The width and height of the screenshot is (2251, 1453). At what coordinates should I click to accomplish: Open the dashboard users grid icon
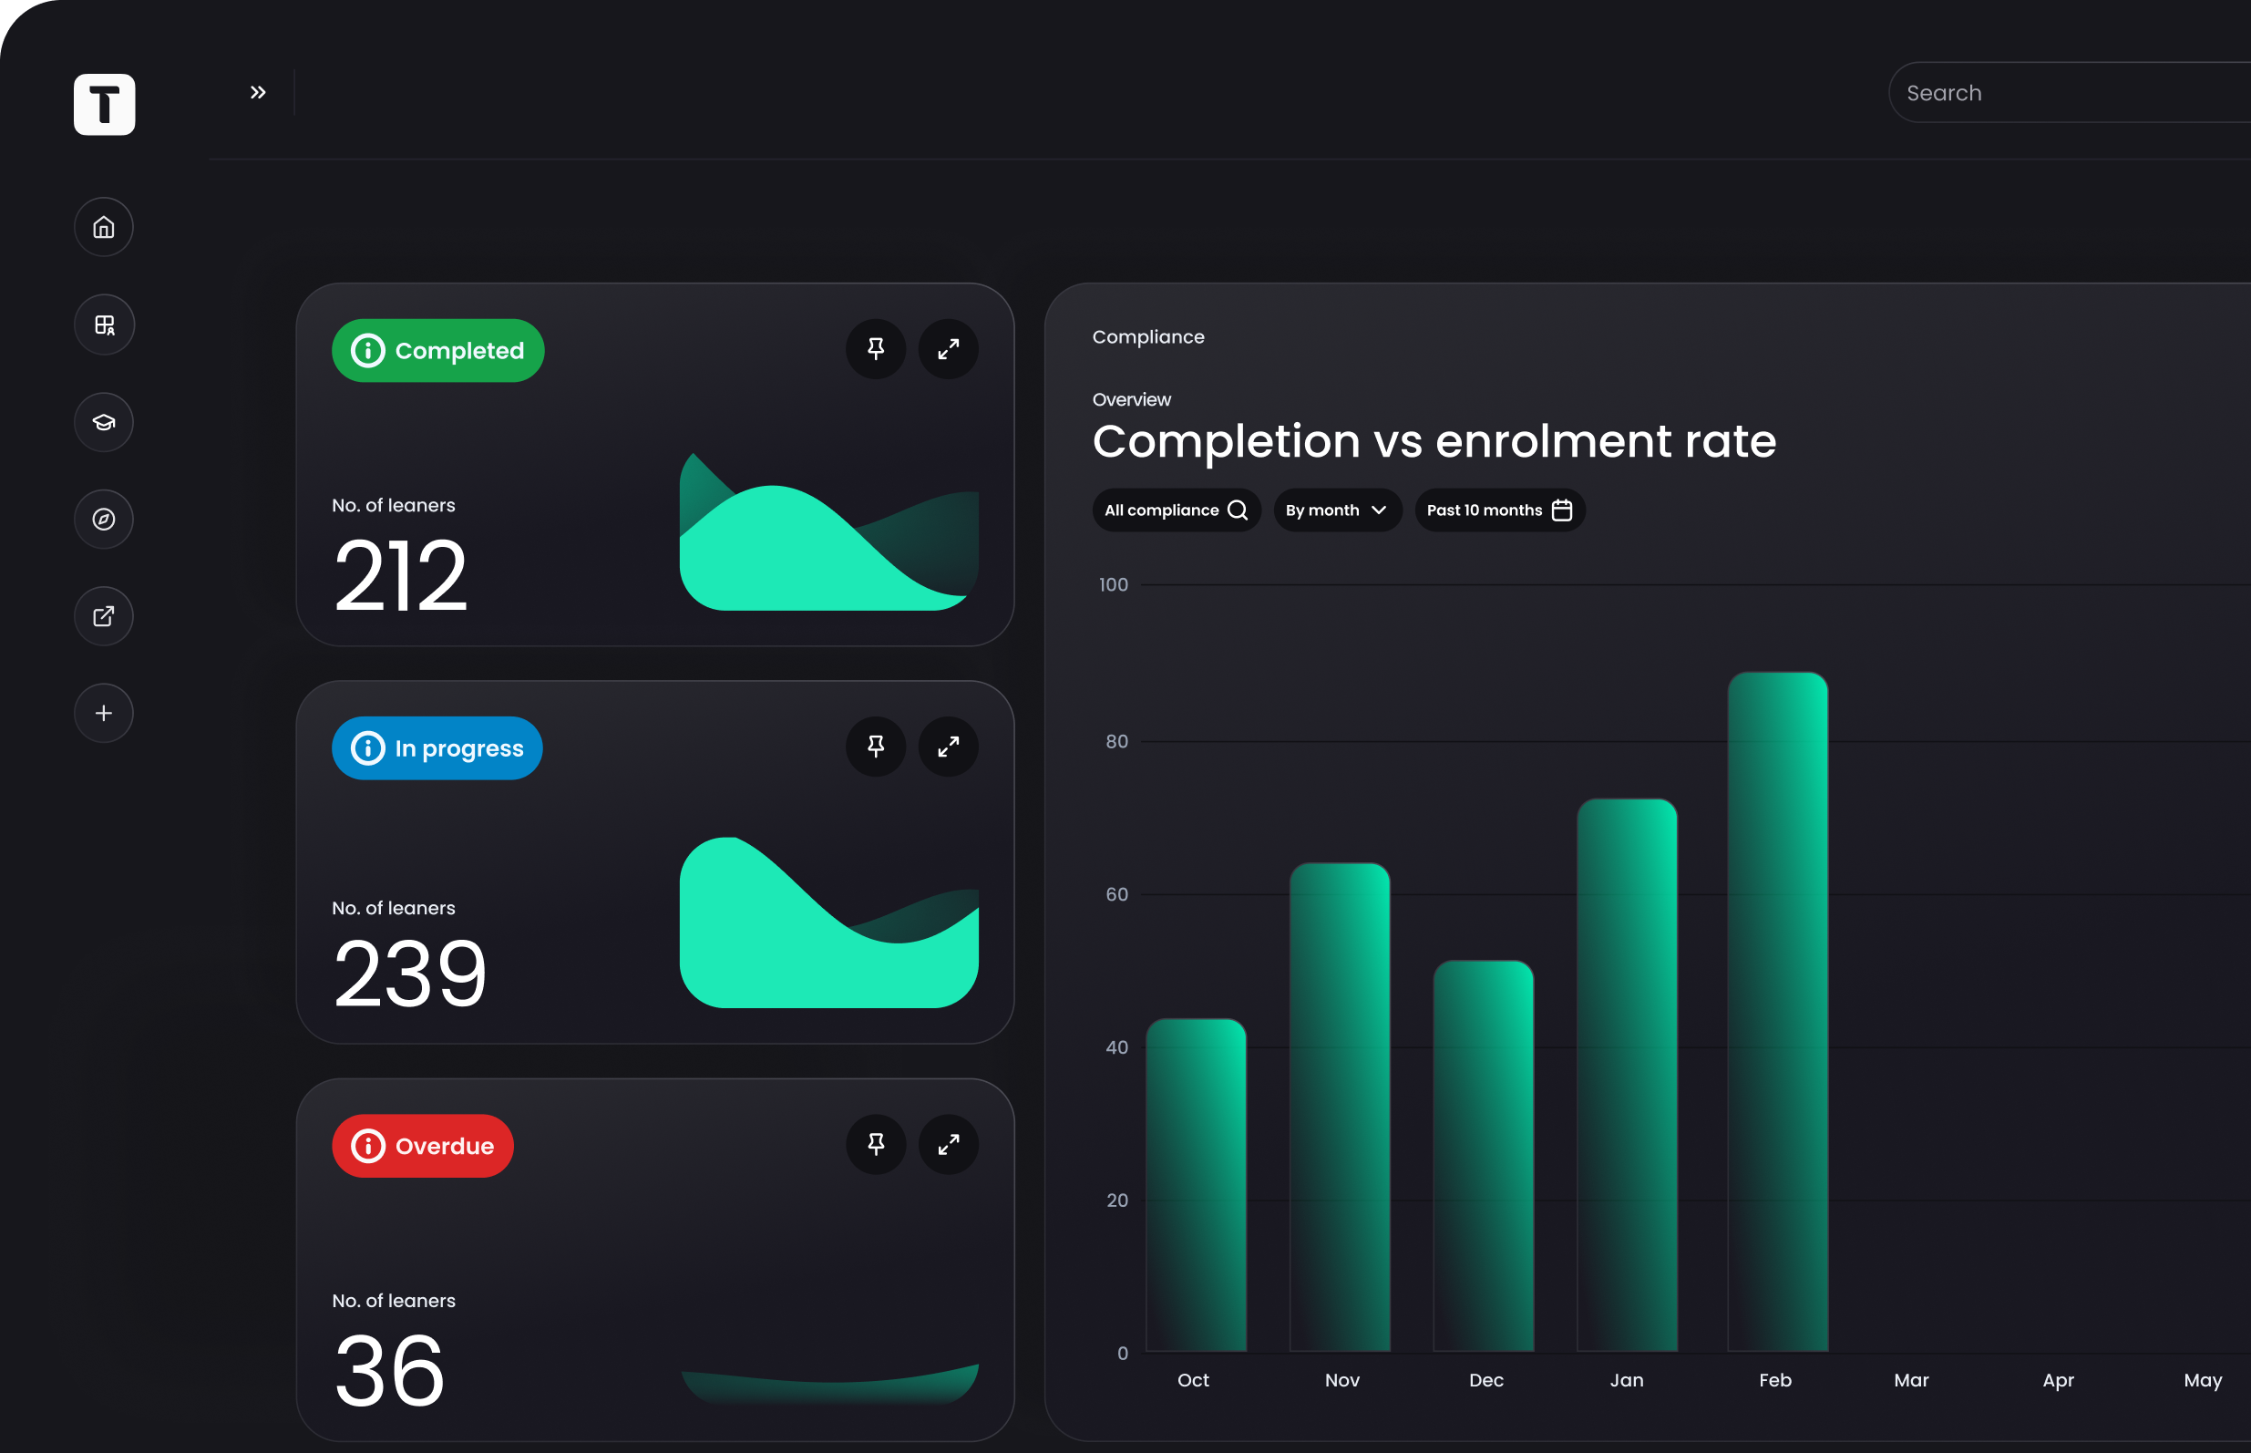coord(104,325)
